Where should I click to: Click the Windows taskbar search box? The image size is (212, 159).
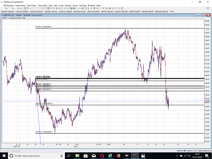click(x=36, y=156)
